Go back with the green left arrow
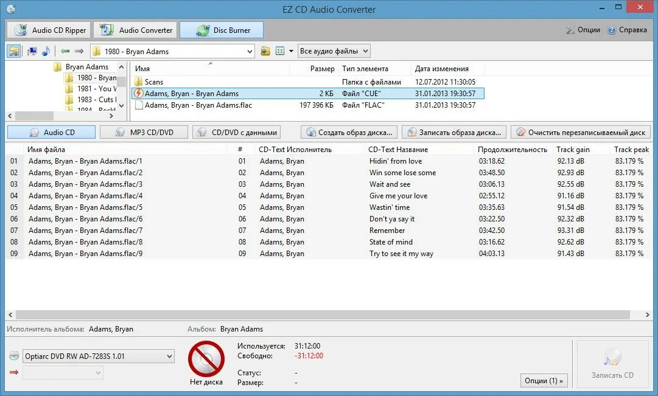The height and width of the screenshot is (396, 658). click(65, 51)
